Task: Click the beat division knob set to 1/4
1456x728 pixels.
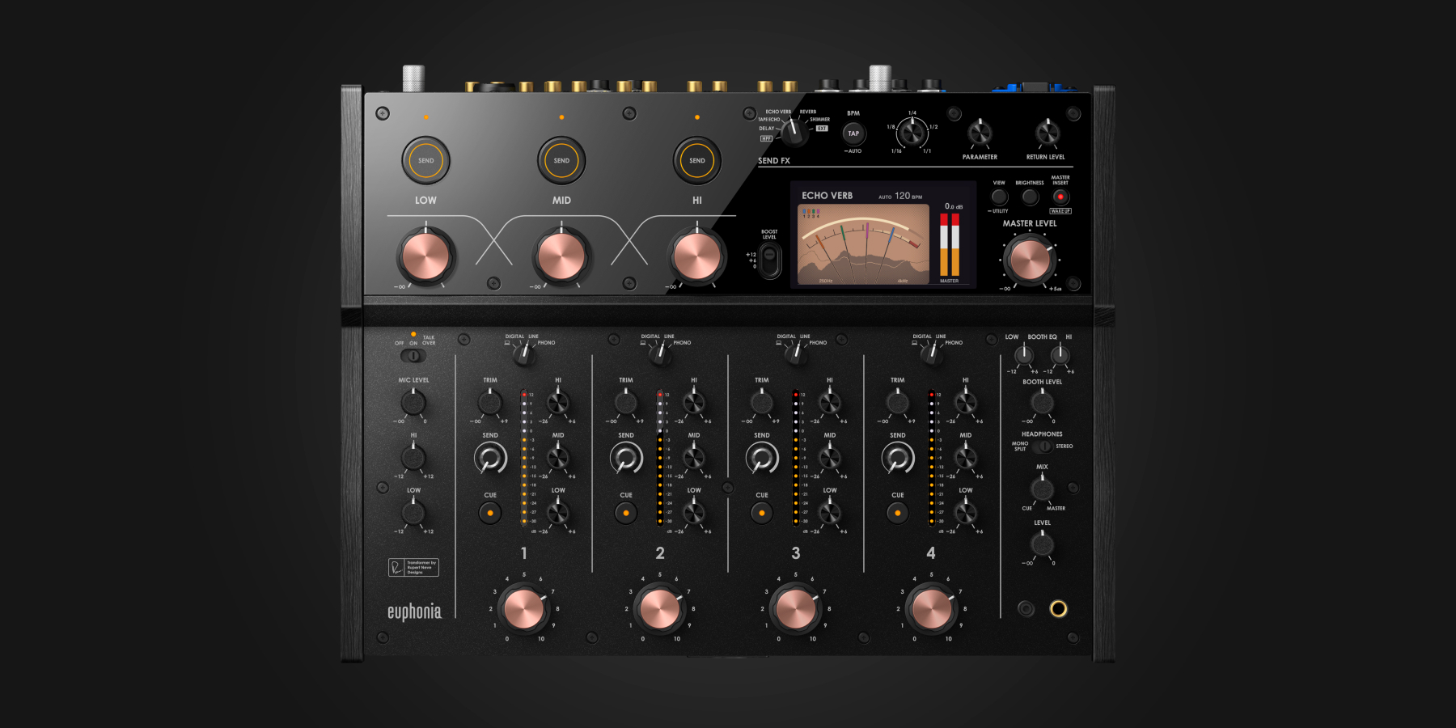Action: (x=912, y=133)
